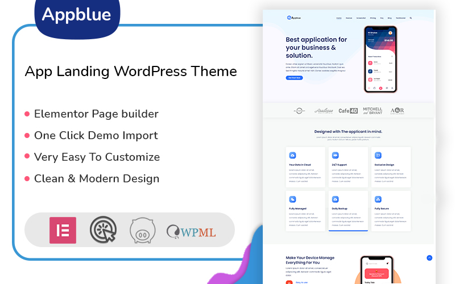Open the Testimonial menu item in preview

coord(401,18)
